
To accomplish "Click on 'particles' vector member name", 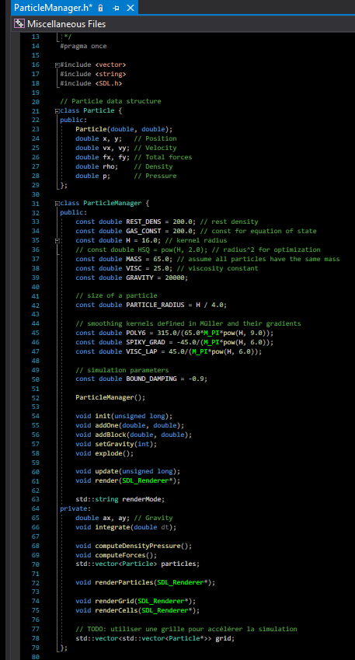I will [179, 564].
